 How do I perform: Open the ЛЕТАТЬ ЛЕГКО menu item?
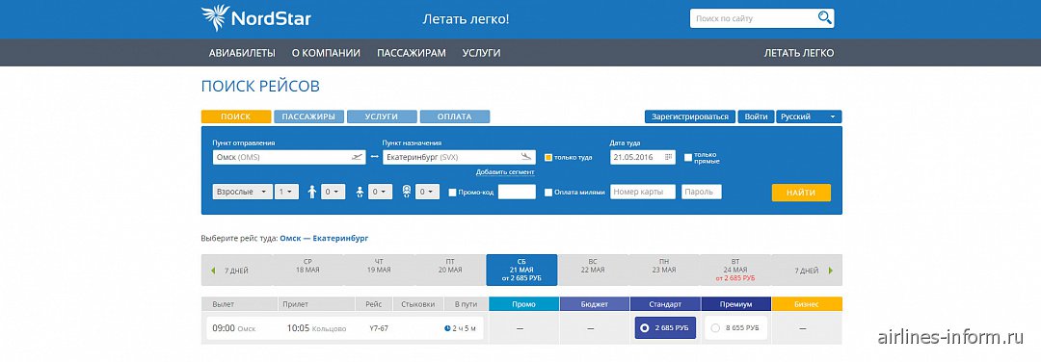799,53
